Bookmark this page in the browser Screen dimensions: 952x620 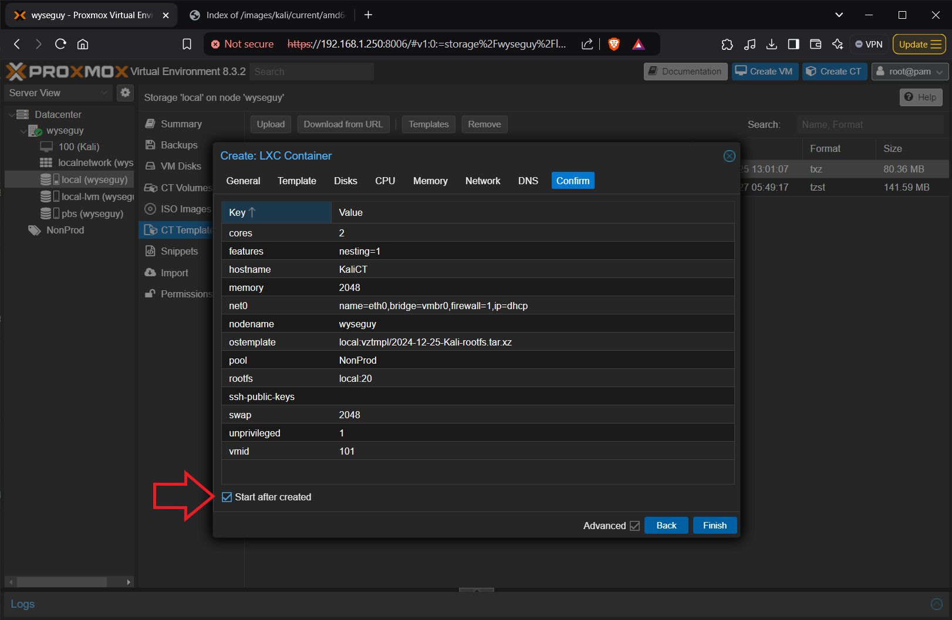[x=187, y=44]
